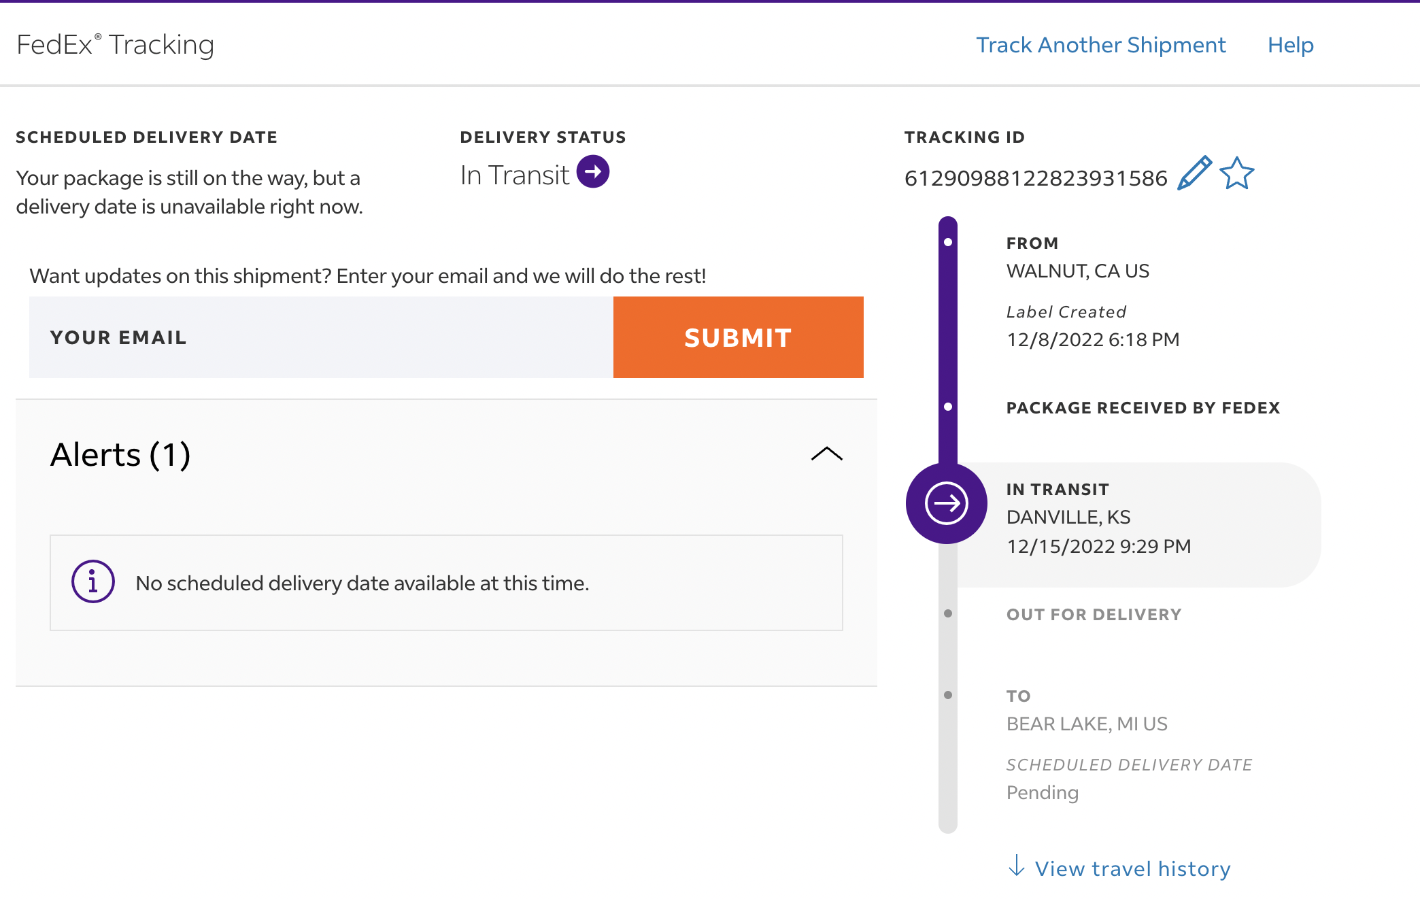Click the Label Created timeline dot
The width and height of the screenshot is (1420, 899).
click(948, 242)
